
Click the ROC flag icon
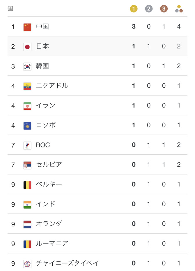[27, 145]
